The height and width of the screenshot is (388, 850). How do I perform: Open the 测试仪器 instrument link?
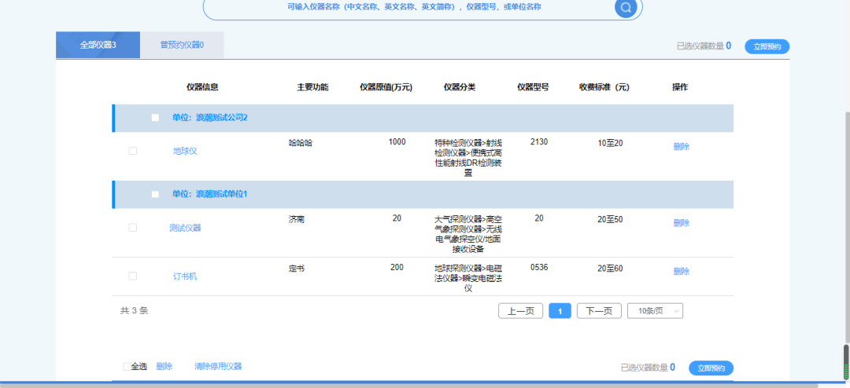(185, 228)
